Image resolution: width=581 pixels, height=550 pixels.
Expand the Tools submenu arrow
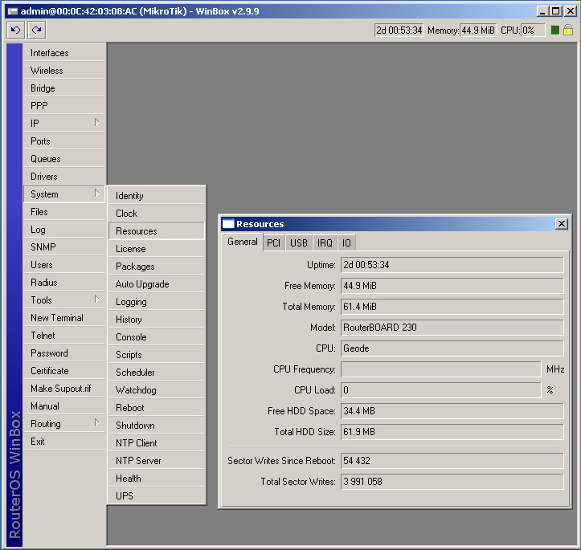96,299
